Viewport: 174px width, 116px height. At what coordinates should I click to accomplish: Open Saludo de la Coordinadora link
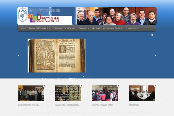67,105
